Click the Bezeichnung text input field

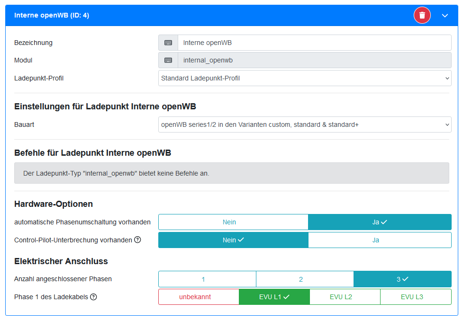(314, 43)
